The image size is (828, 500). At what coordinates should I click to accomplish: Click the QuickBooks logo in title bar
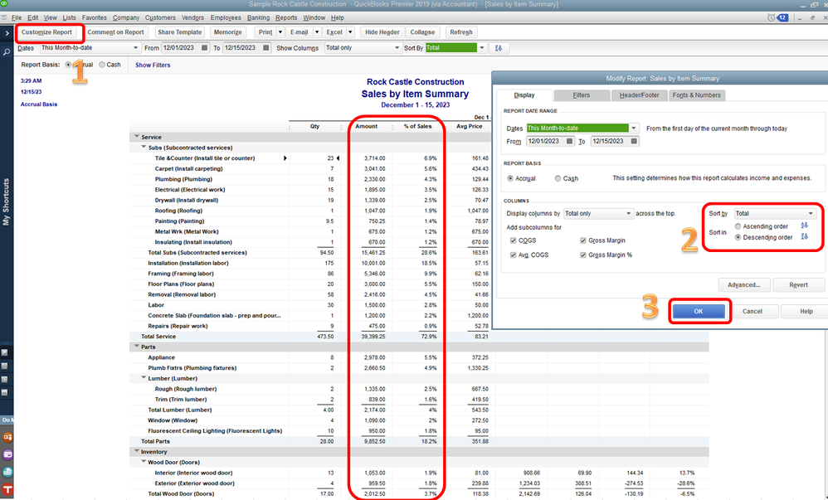[x=4, y=3]
